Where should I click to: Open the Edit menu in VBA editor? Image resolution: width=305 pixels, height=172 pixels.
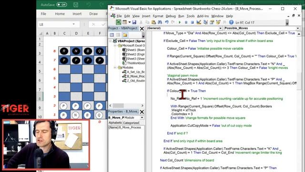(x=127, y=16)
